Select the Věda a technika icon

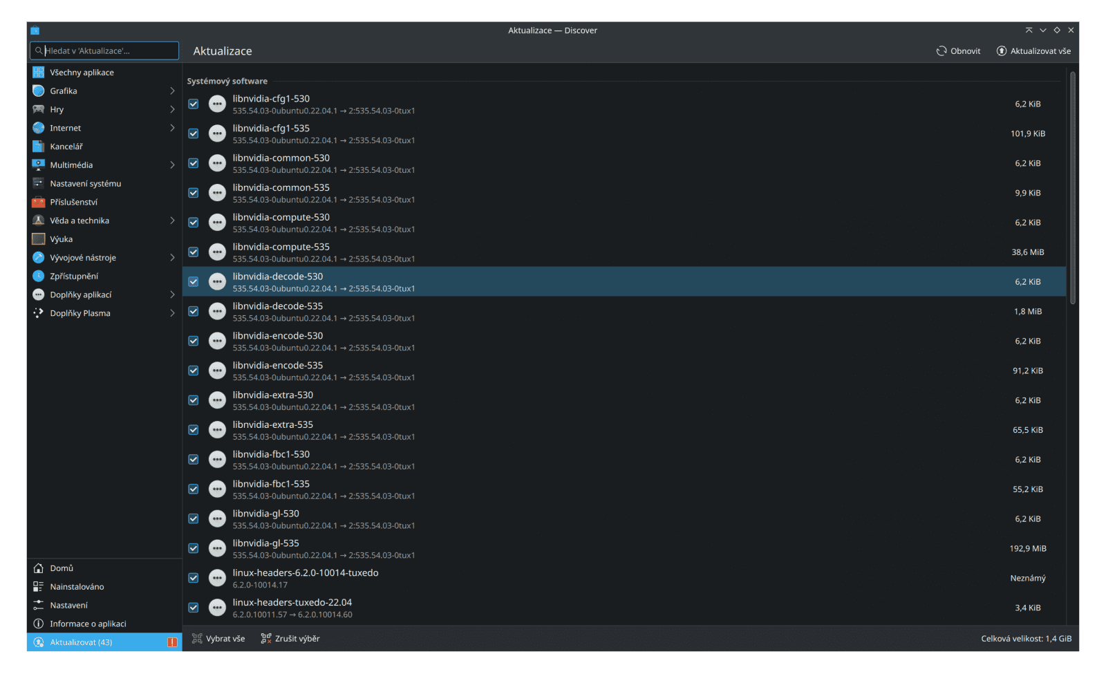coord(39,221)
